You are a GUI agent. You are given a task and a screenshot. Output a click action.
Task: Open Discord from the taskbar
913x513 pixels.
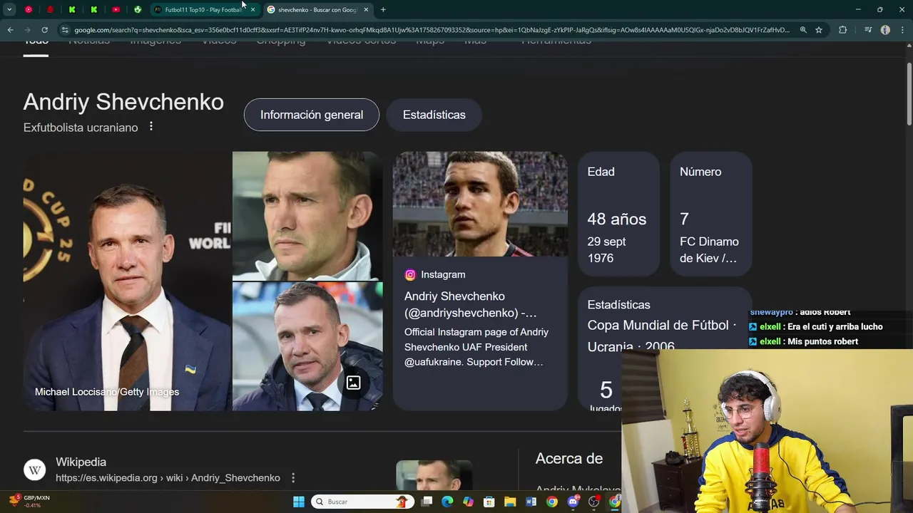point(573,502)
